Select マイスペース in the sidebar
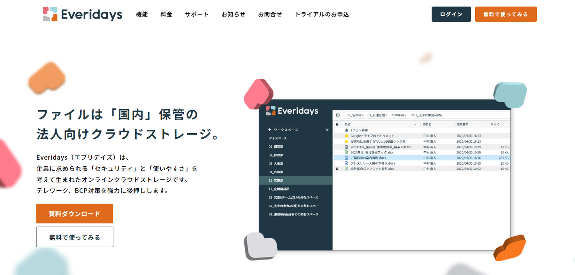575x275 pixels. tap(278, 138)
